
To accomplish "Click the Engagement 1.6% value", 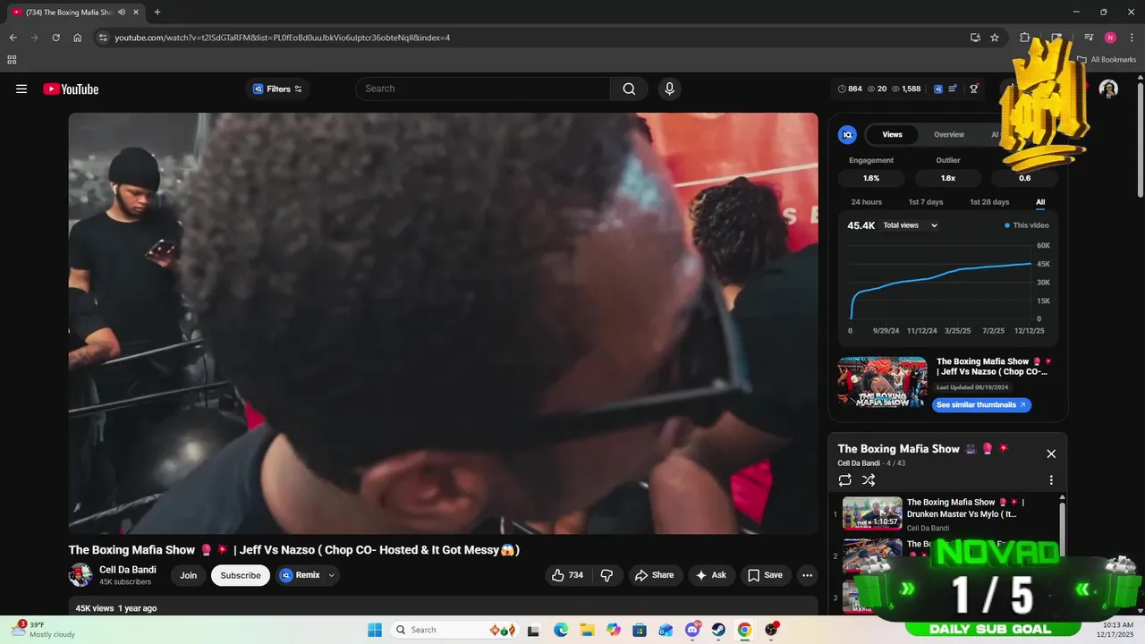I will pyautogui.click(x=871, y=178).
